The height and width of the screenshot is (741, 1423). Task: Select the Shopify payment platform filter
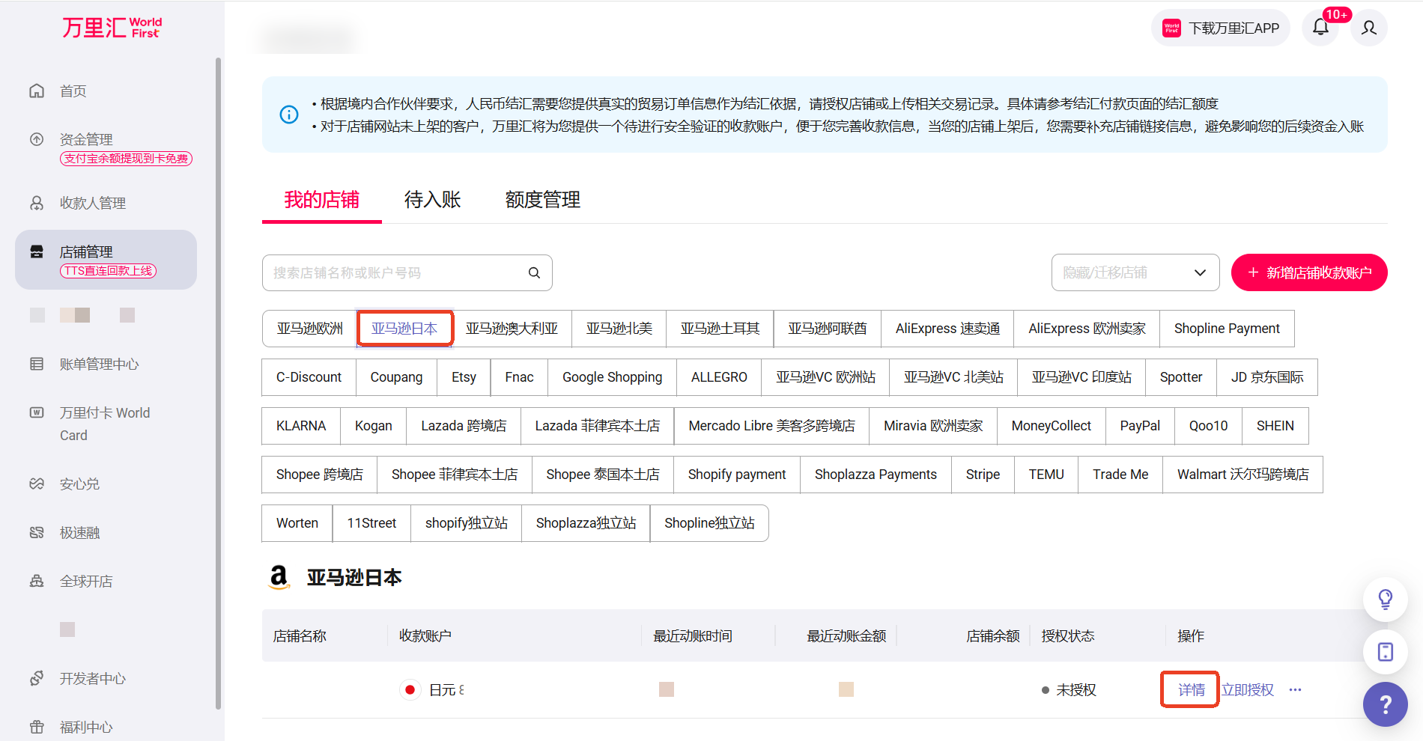[x=736, y=475]
